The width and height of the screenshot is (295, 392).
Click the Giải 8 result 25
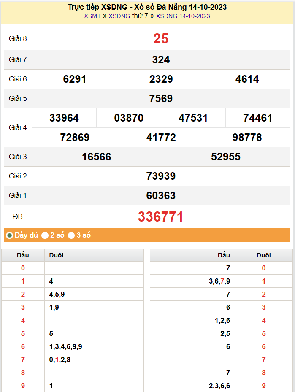161,39
